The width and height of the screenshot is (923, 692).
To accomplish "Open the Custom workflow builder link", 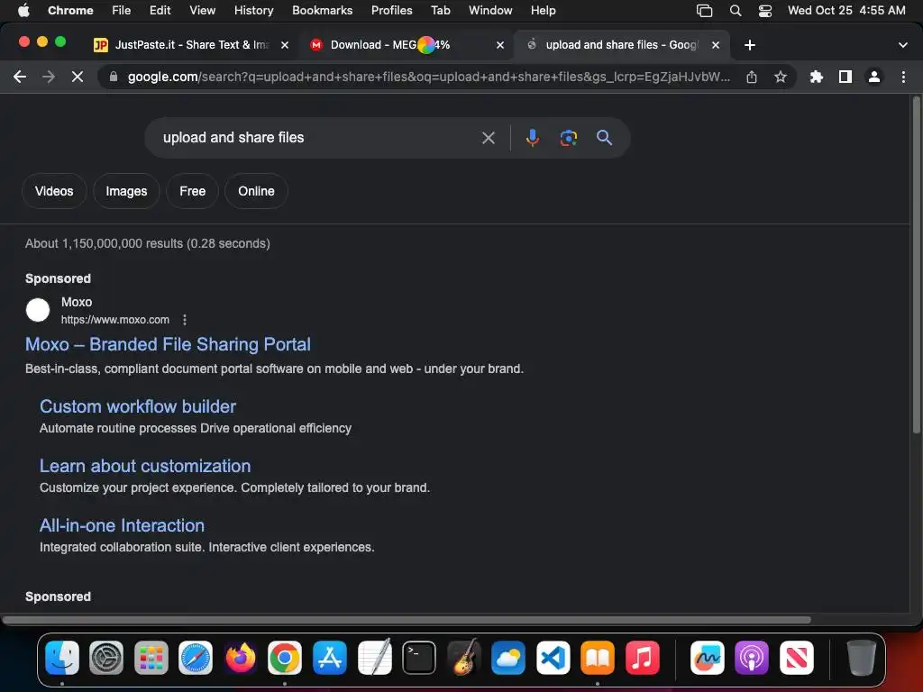I will pos(138,406).
